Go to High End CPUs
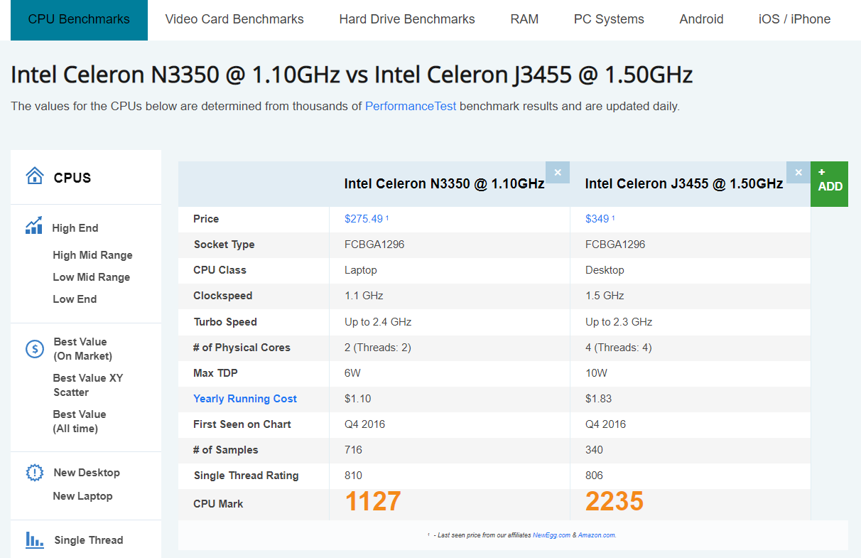This screenshot has height=558, width=861. (x=75, y=228)
